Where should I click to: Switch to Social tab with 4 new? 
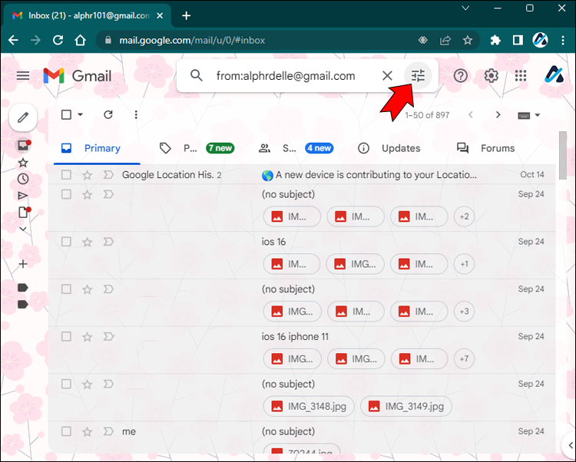pos(296,148)
